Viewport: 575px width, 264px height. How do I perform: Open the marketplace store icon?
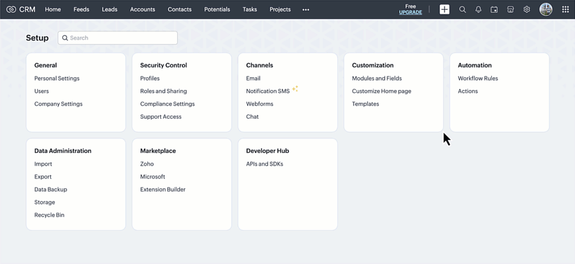pyautogui.click(x=510, y=9)
